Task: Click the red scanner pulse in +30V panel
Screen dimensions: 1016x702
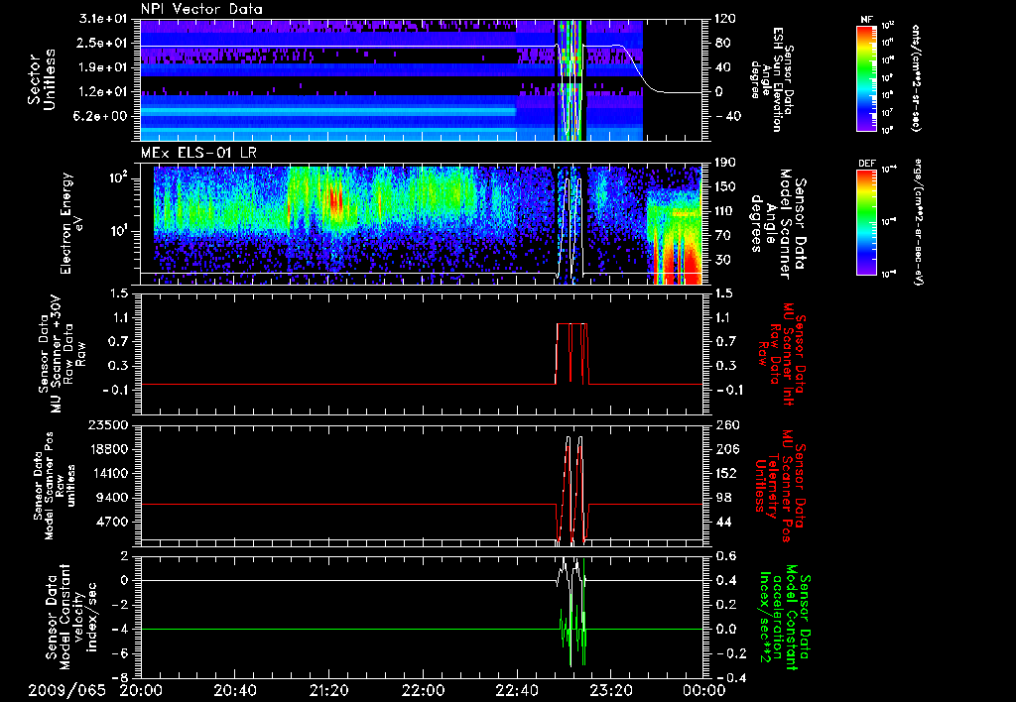Action: [x=572, y=353]
